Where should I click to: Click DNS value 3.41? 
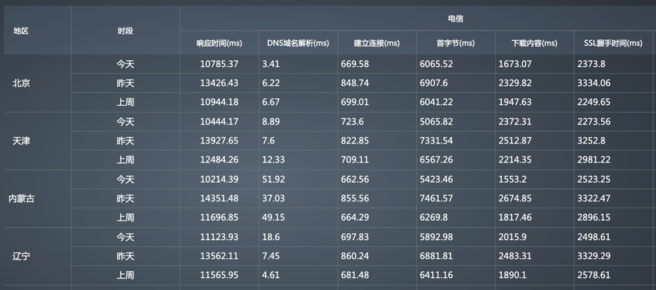(x=271, y=64)
